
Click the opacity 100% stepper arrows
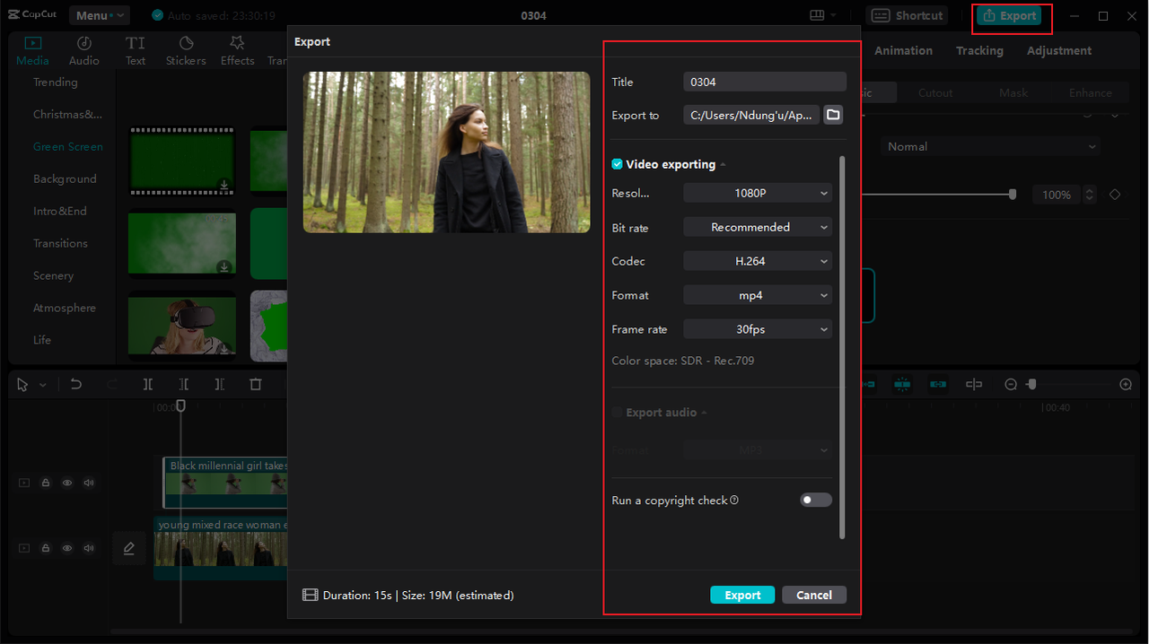[1090, 195]
